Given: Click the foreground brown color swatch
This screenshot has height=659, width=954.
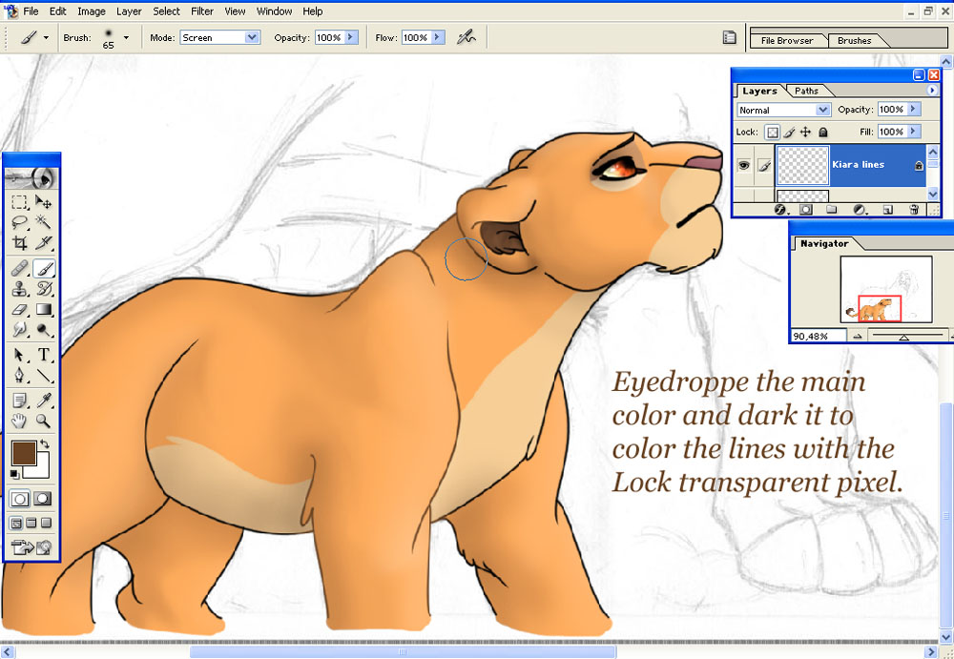Looking at the screenshot, I should (24, 453).
